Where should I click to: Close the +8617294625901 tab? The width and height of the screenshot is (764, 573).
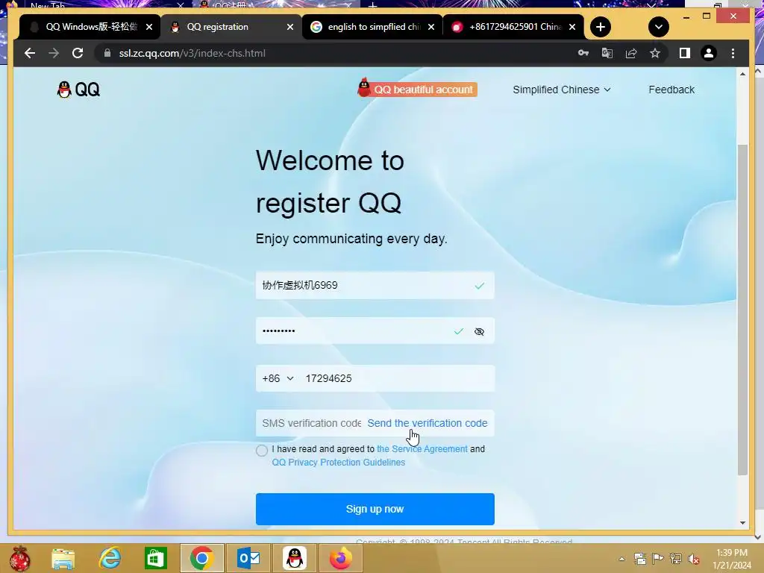(x=572, y=27)
